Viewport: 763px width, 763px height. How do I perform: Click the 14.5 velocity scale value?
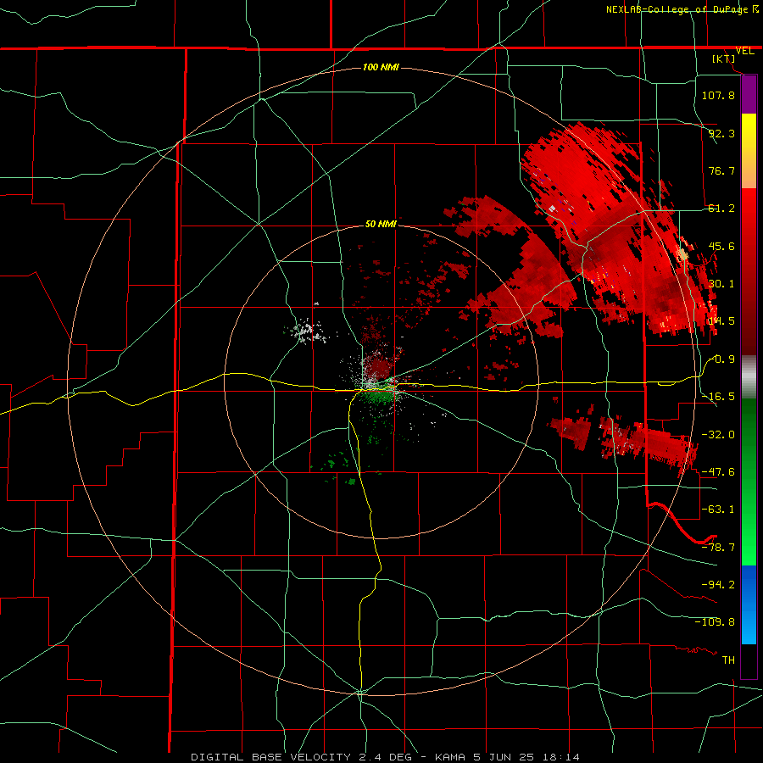point(721,321)
